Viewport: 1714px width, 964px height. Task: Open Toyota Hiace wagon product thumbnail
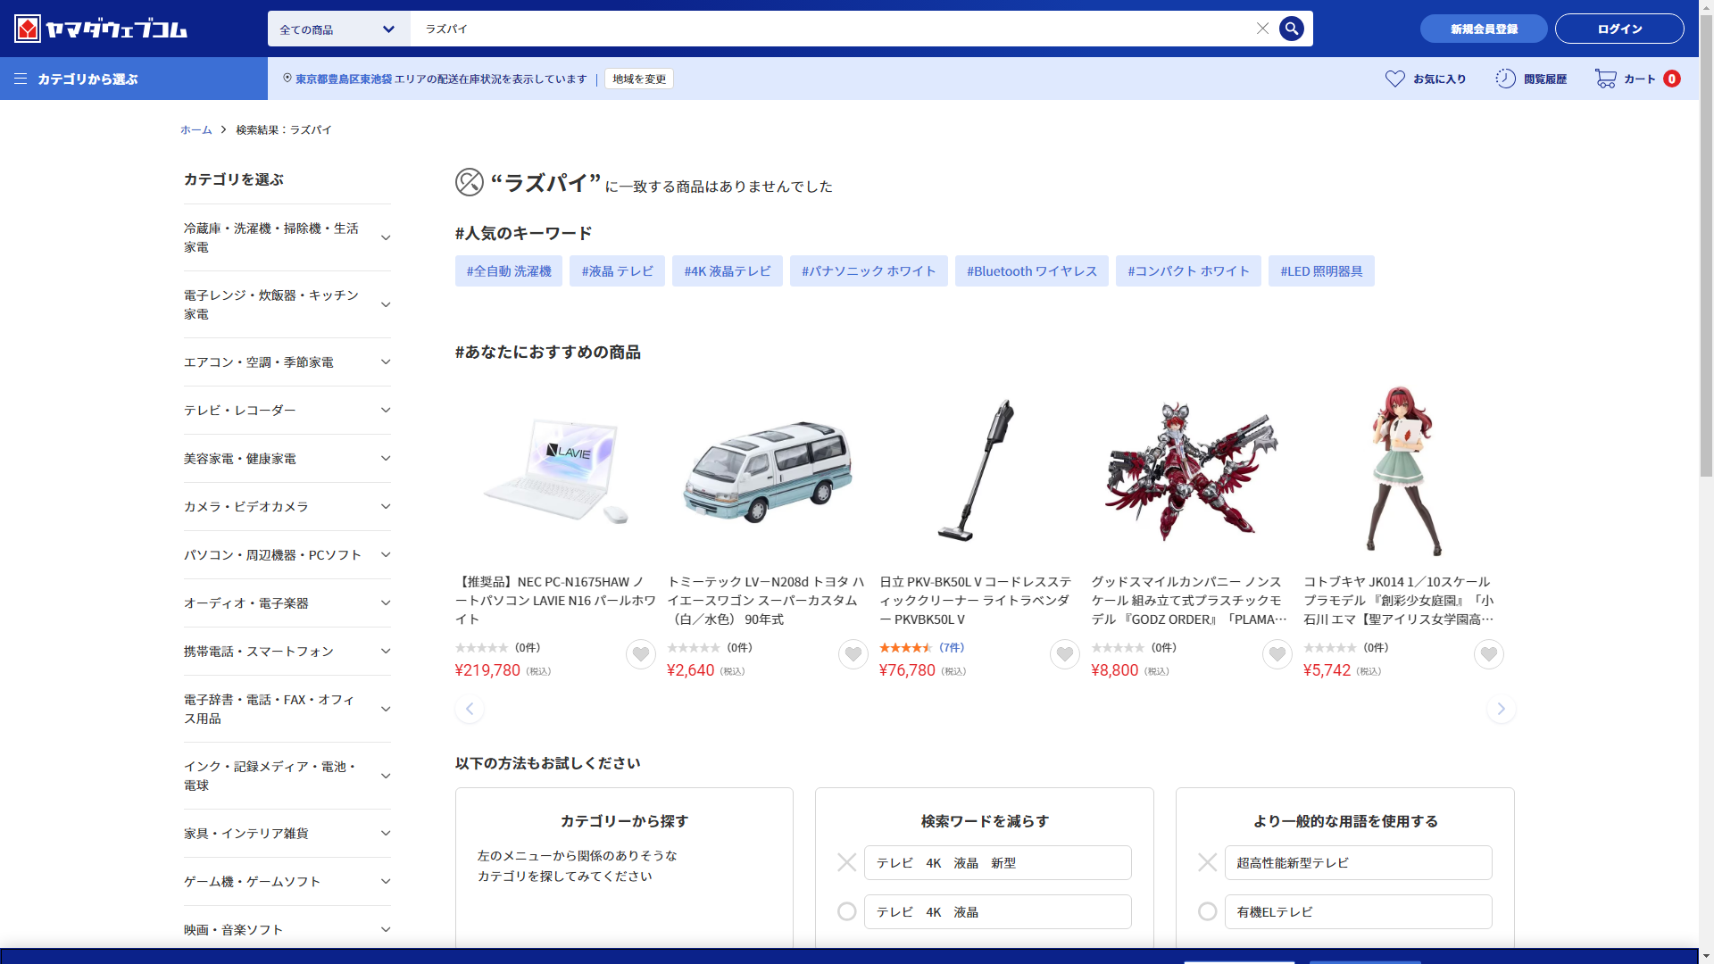[x=767, y=471]
